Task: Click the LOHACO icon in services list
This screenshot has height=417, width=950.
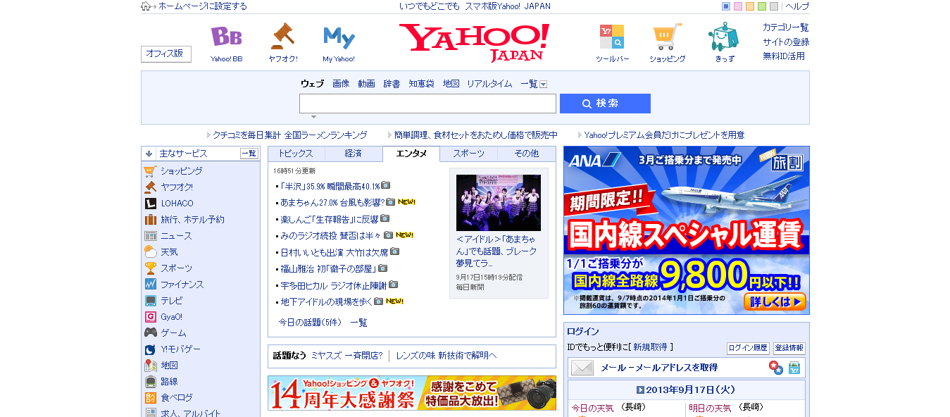Action: click(150, 204)
